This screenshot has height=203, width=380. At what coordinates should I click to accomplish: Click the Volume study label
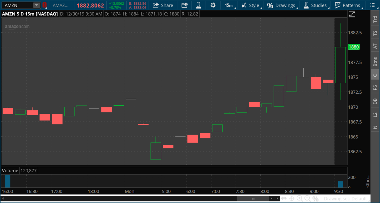coord(10,170)
